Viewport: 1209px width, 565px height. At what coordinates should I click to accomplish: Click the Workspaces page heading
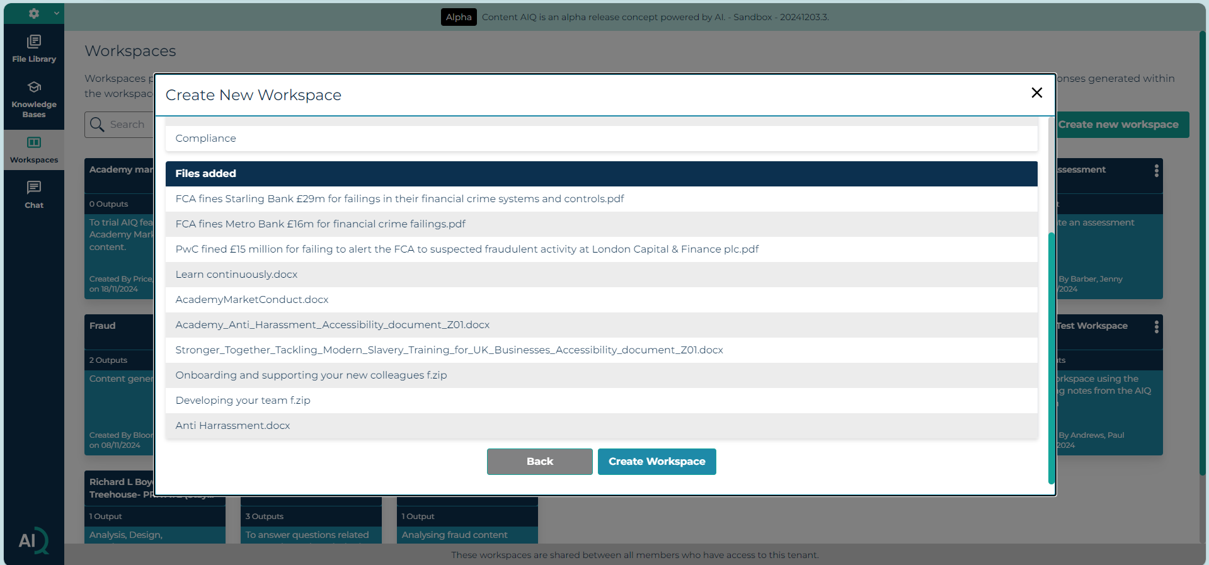click(x=130, y=51)
